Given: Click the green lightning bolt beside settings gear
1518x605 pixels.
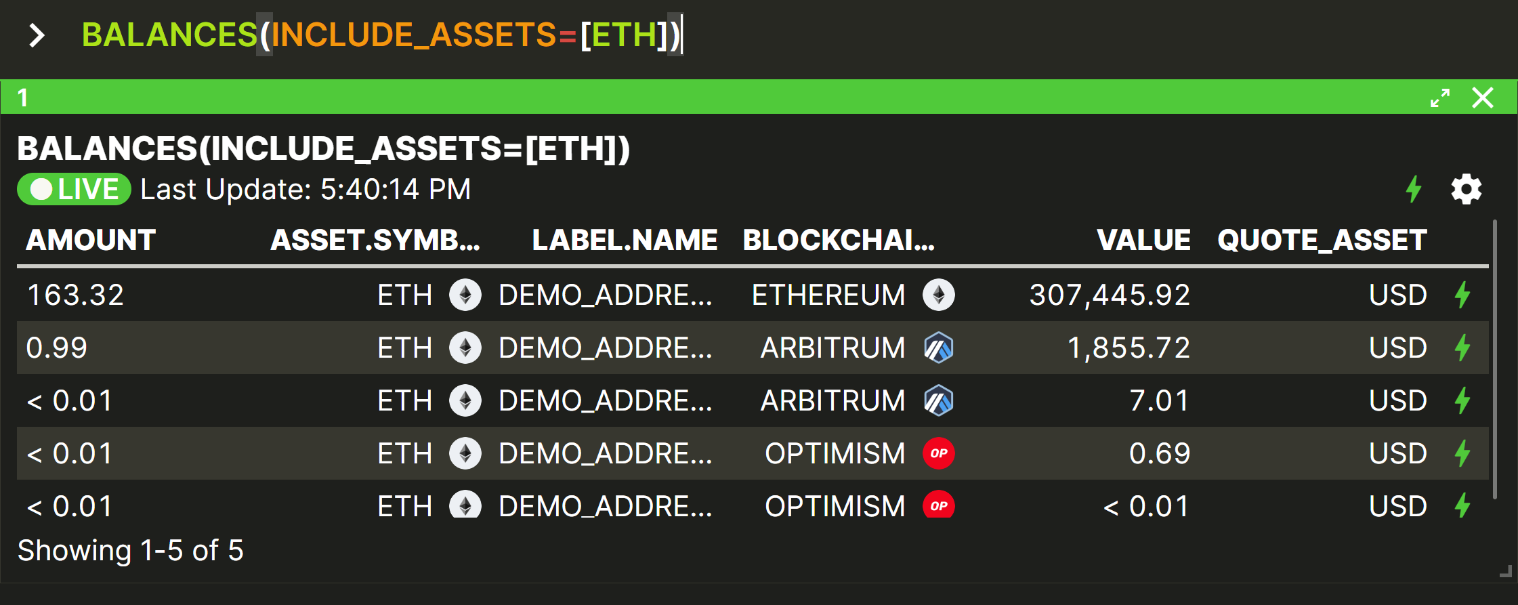Looking at the screenshot, I should click(1414, 190).
